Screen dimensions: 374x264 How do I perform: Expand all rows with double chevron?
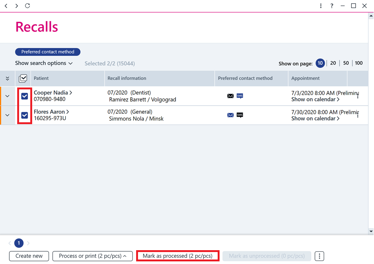7,79
